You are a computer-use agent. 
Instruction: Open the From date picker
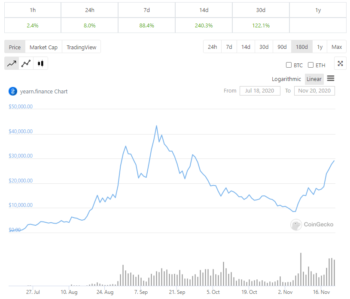tap(260, 90)
